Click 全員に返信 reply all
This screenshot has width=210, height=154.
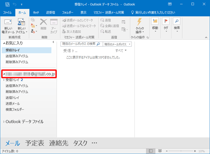click(110, 26)
